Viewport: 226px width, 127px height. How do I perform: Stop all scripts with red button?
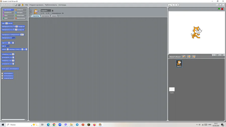(x=222, y=9)
